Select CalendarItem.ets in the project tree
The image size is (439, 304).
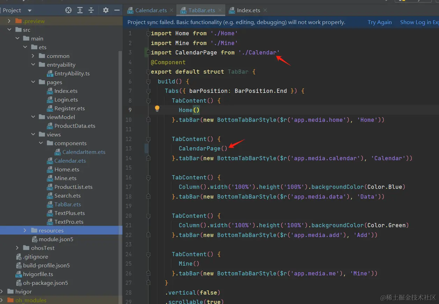(x=84, y=152)
